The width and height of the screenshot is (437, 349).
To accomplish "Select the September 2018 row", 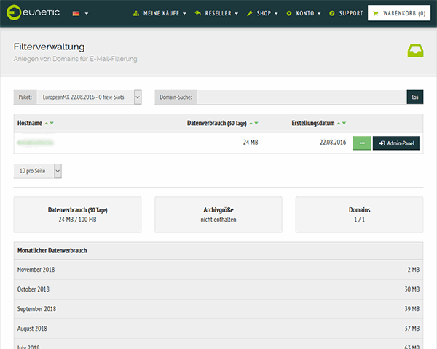I will (219, 309).
